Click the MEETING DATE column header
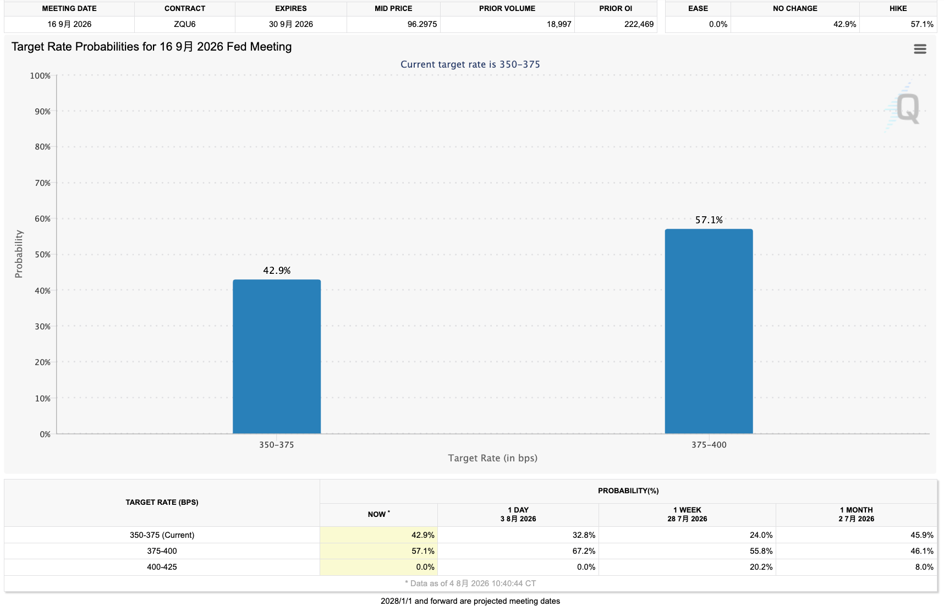944x606 pixels. 69,9
